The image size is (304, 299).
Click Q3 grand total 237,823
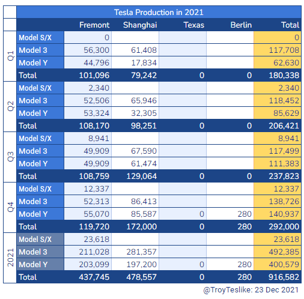(x=278, y=176)
